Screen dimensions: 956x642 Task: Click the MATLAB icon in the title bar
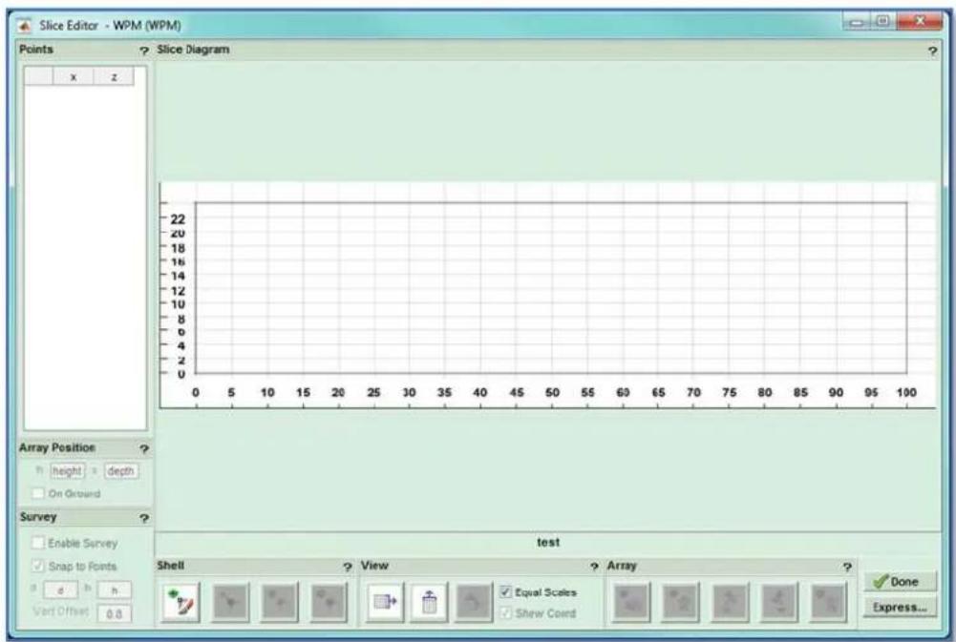25,26
